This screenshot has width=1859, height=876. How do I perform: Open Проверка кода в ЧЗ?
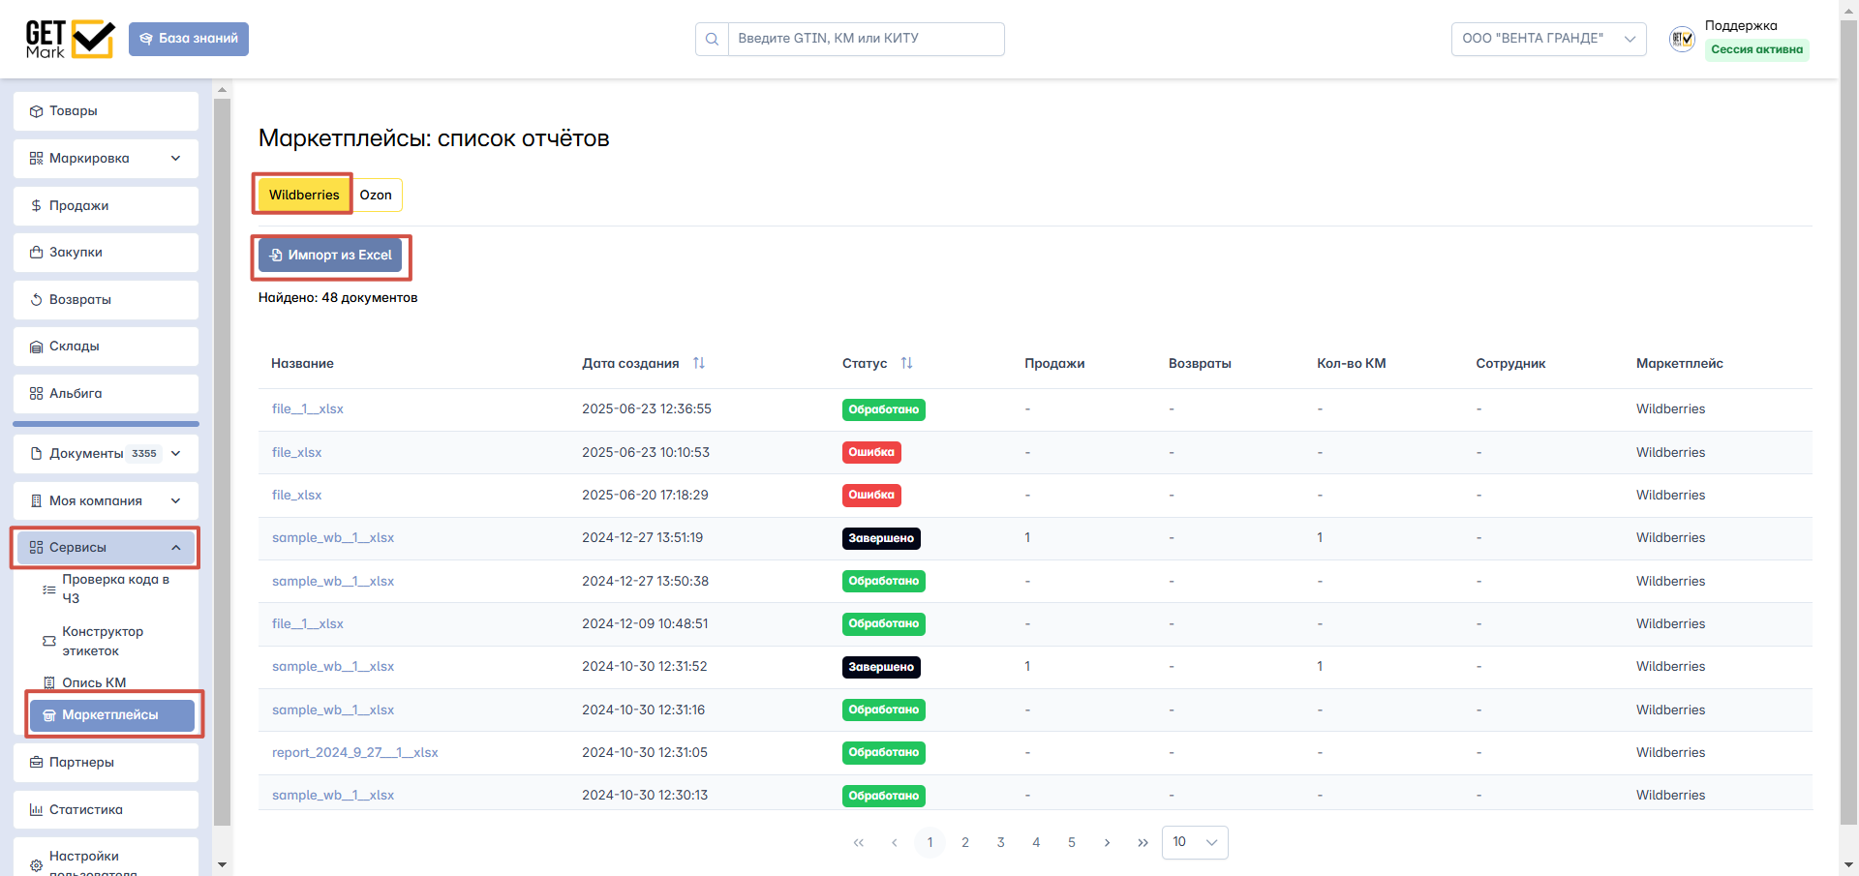point(115,589)
